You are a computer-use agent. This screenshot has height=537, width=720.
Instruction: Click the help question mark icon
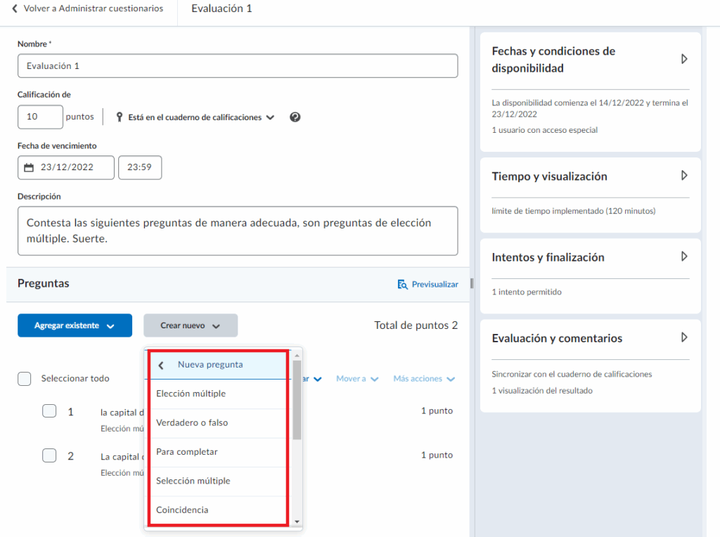point(295,117)
